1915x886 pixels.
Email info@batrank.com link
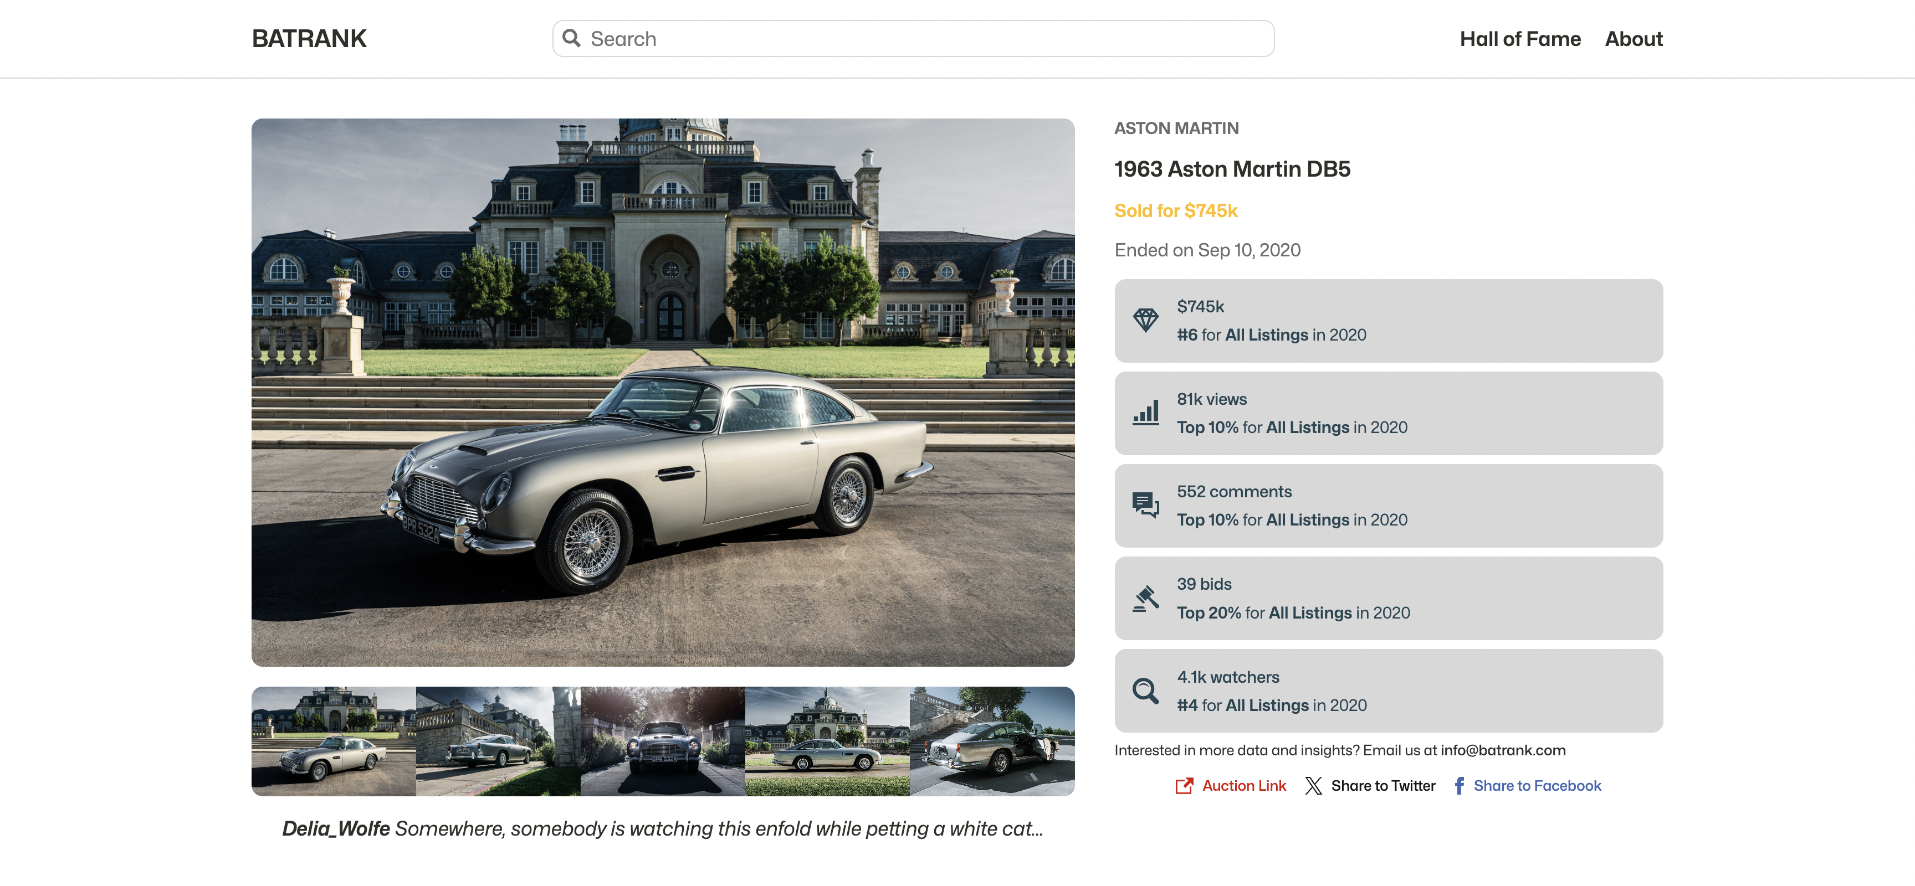[1502, 750]
